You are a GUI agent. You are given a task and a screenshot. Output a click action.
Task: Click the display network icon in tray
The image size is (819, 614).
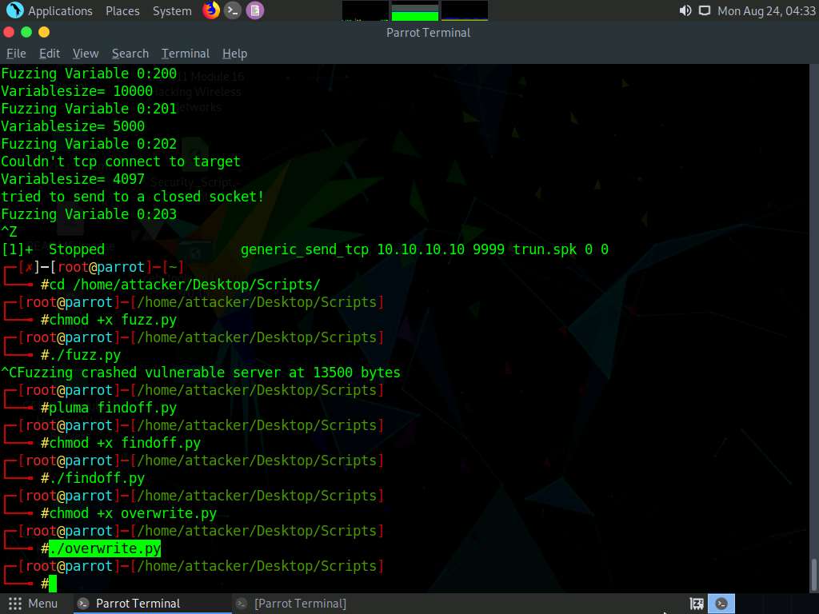[x=705, y=10]
